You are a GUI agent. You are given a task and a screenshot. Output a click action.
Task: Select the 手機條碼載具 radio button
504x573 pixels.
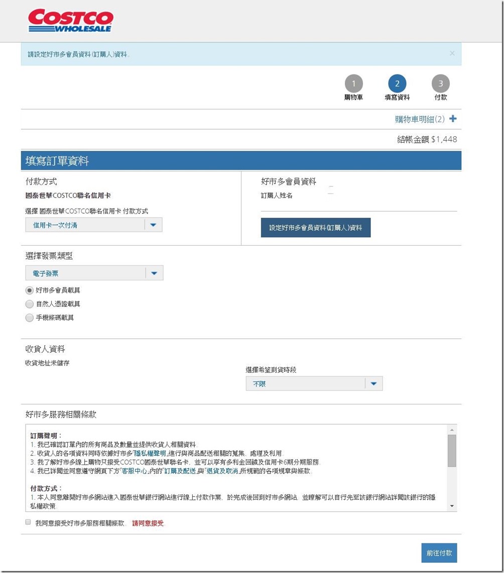pyautogui.click(x=30, y=318)
